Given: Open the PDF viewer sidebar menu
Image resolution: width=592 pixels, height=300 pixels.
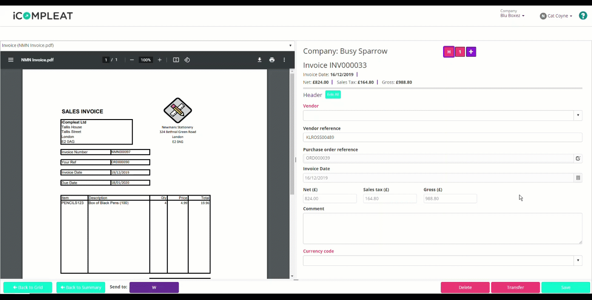Looking at the screenshot, I should point(11,60).
